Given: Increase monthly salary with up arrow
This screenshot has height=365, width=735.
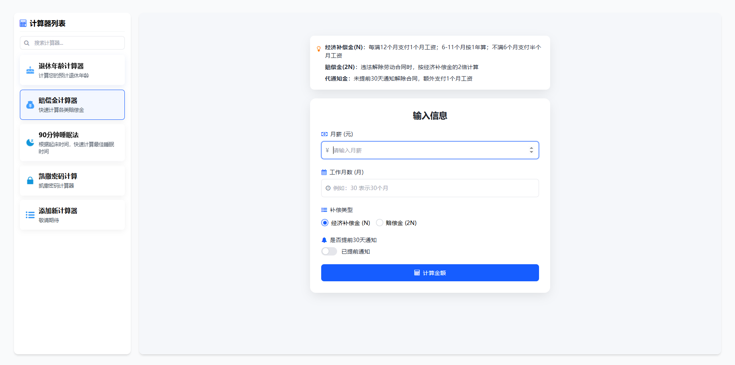Looking at the screenshot, I should (x=531, y=148).
